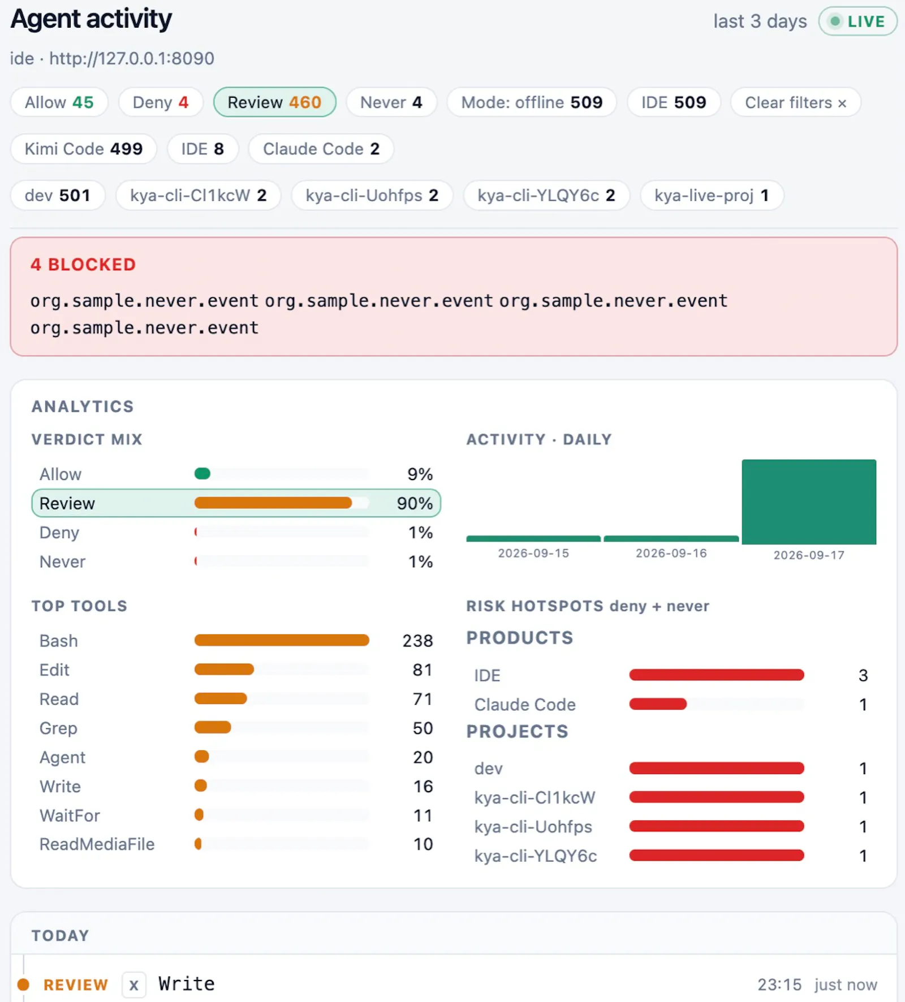Filter by the Claude Code 2 chip
Viewport: 905px width, 1002px height.
(x=321, y=149)
